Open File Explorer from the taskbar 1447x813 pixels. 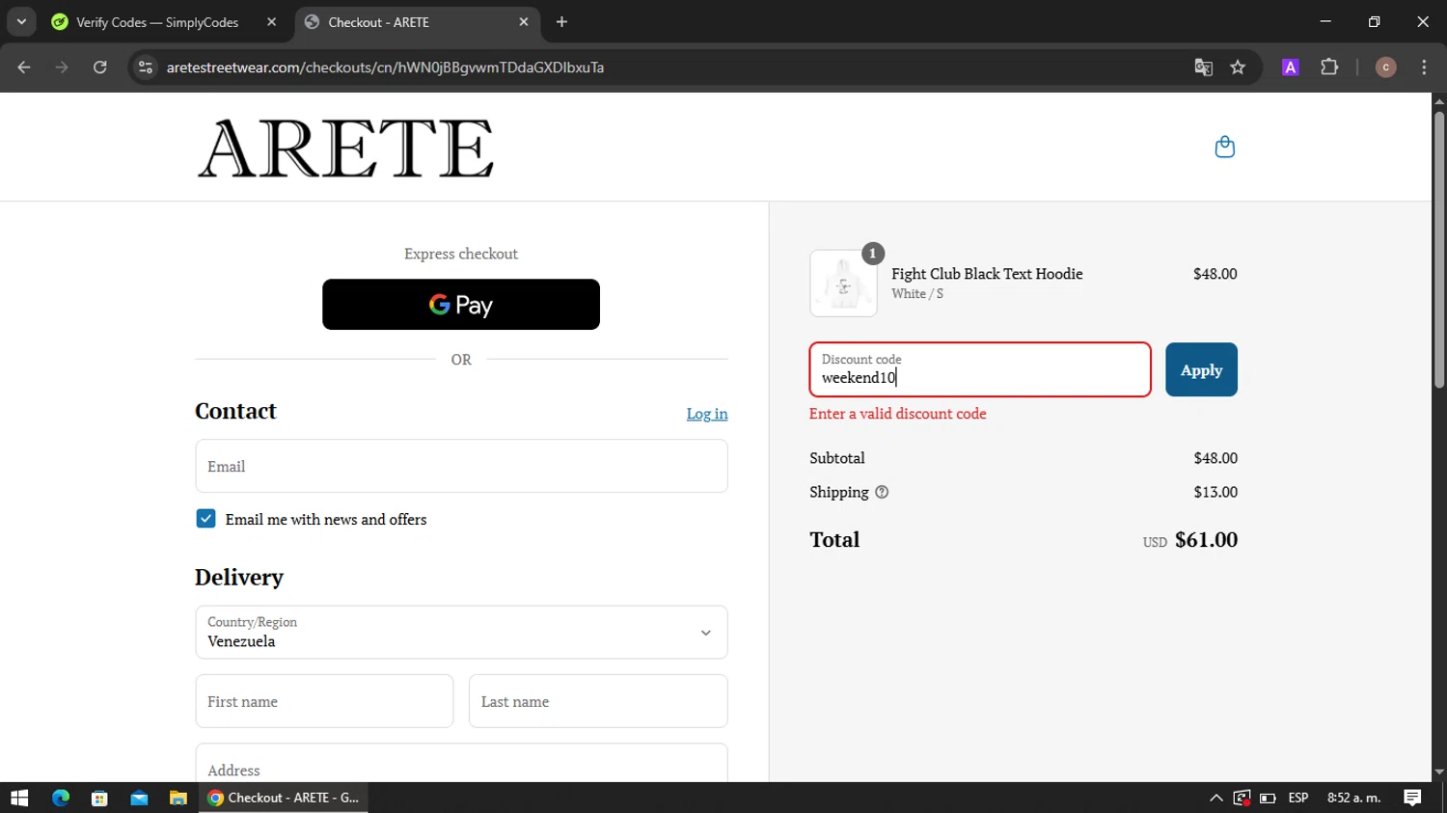[x=177, y=798]
